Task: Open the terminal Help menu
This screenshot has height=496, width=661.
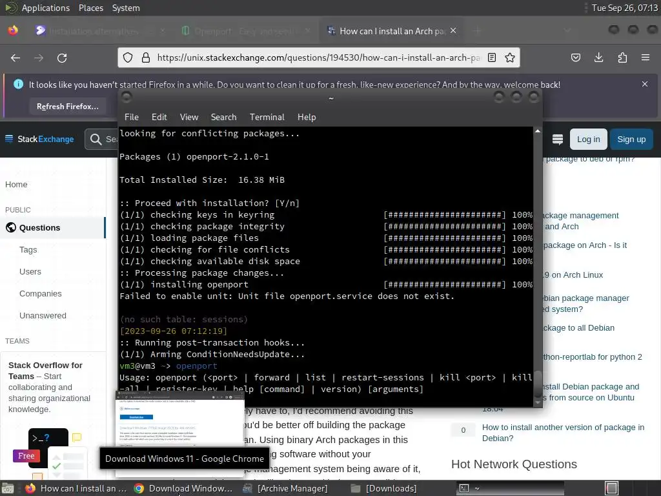Action: tap(307, 118)
